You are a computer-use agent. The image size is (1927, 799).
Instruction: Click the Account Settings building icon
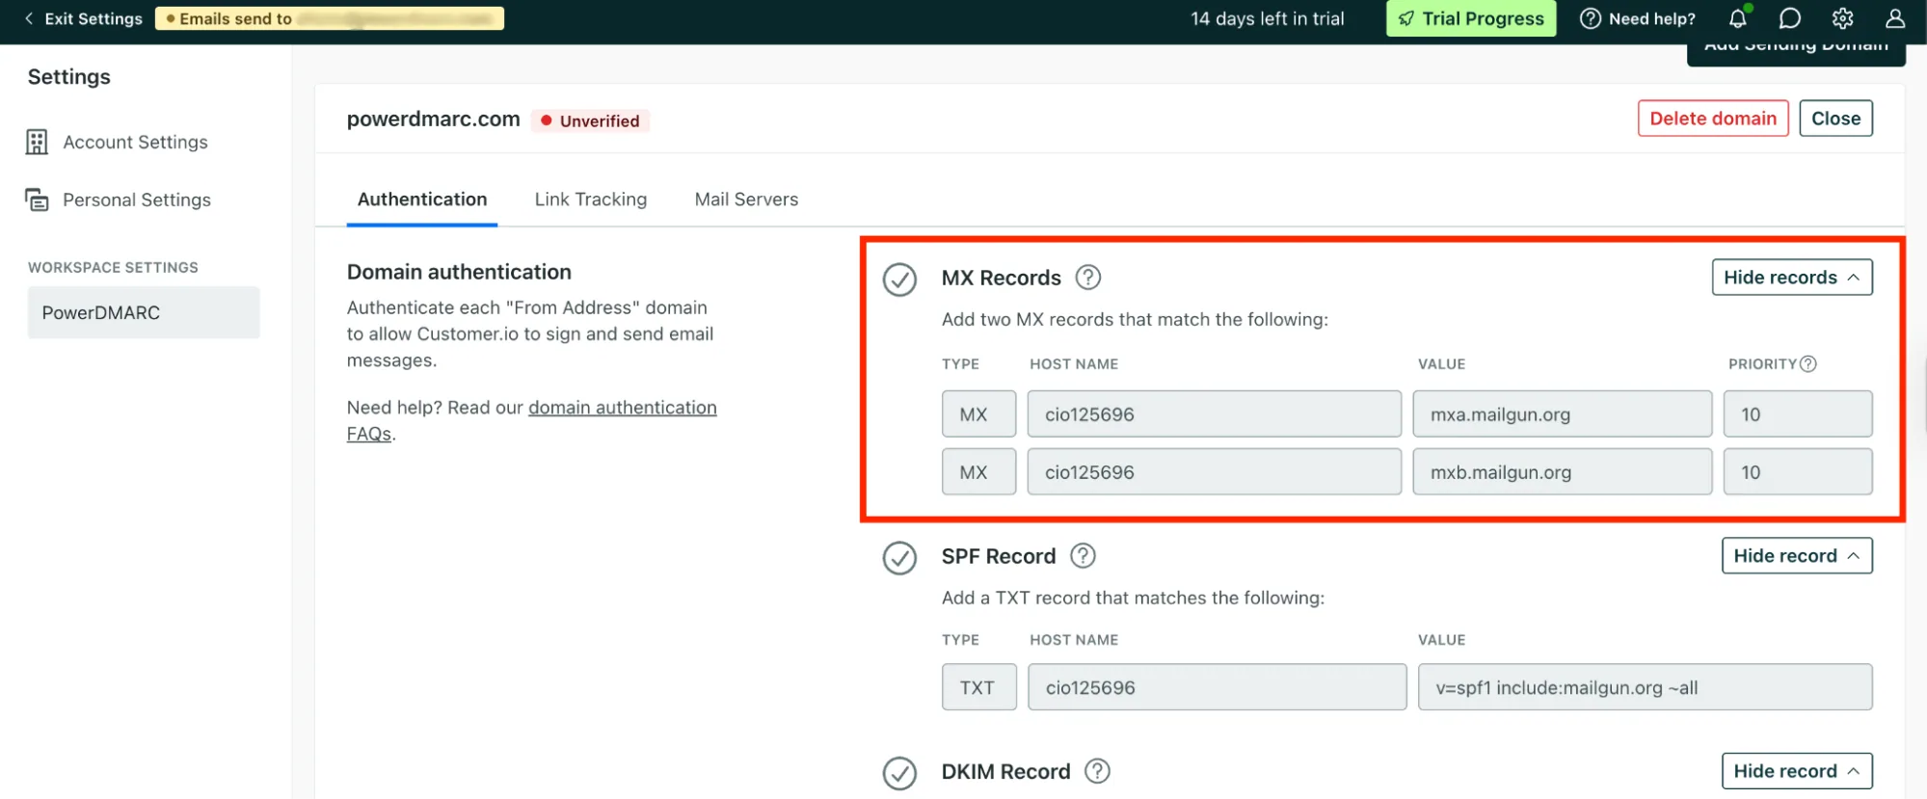[37, 143]
